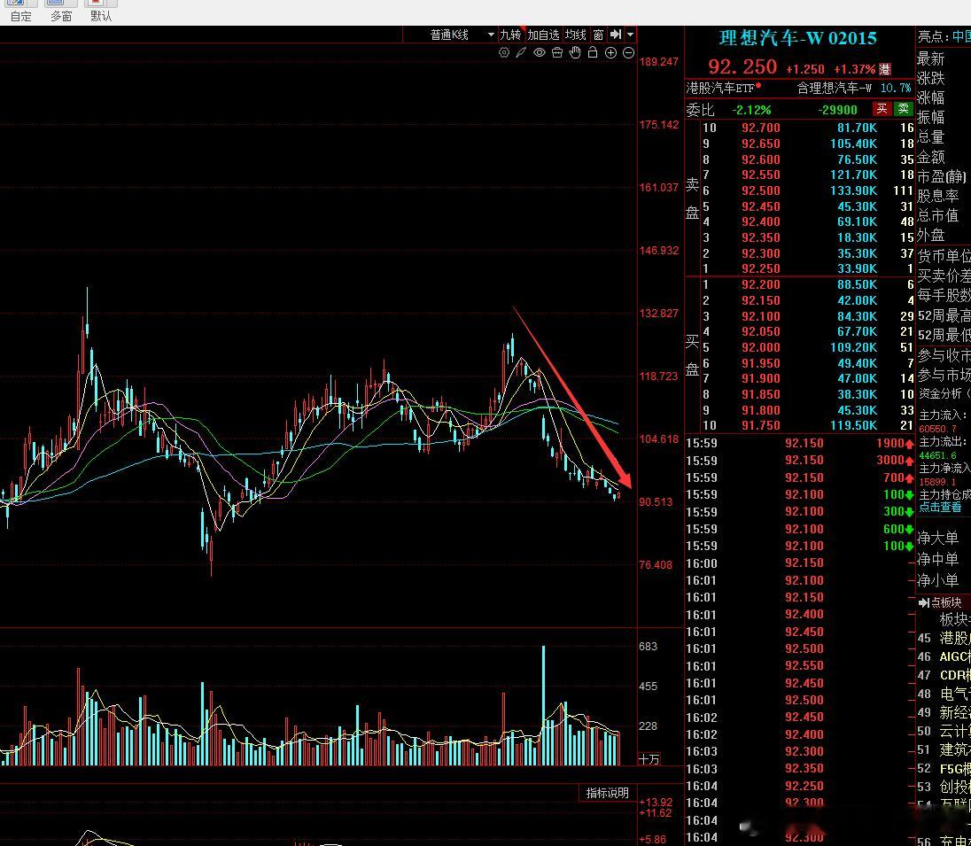The height and width of the screenshot is (846, 971).
Task: Click the 窗 window button
Action: click(x=598, y=35)
